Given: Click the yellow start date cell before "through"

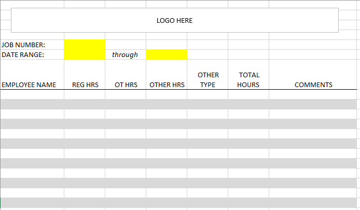Looking at the screenshot, I should 85,54.
